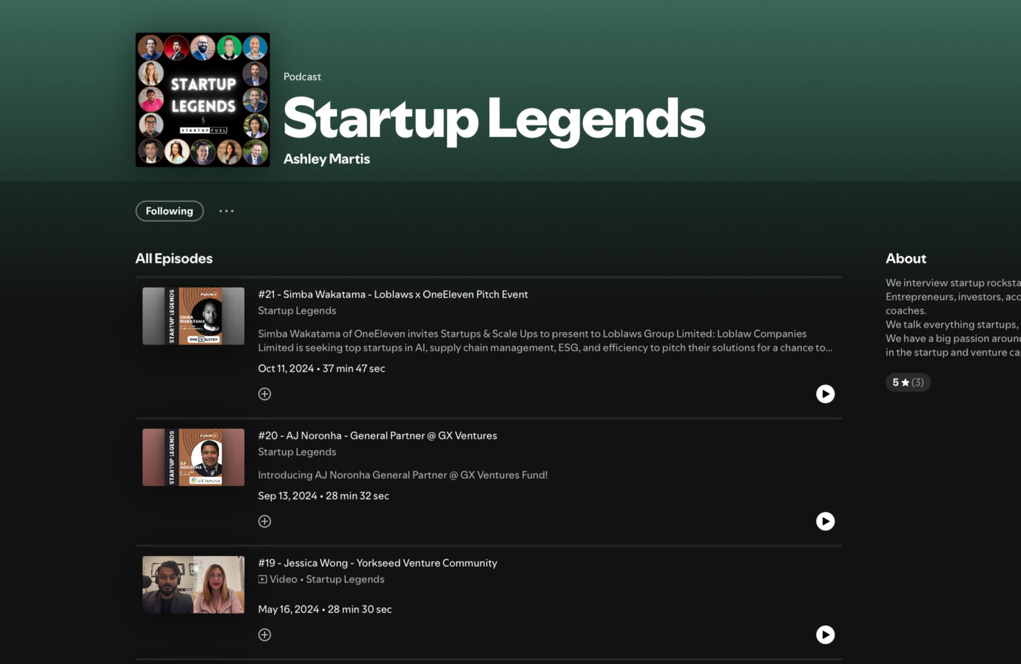Screen dimensions: 1021x664
Task: Play episode #20 with AJ Noronha
Action: 825,521
